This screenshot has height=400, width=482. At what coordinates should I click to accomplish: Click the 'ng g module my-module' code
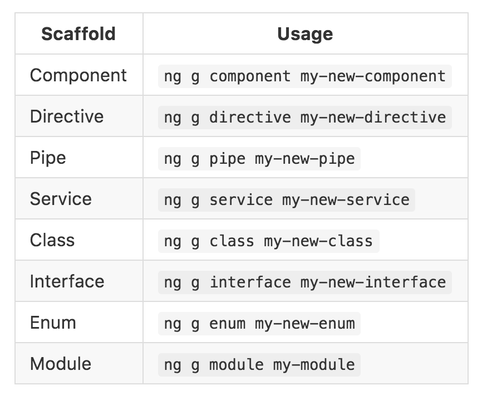tap(259, 364)
